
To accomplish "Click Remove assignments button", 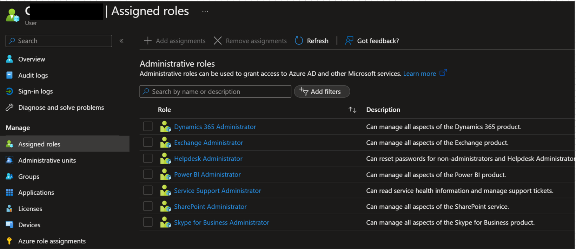I will [x=250, y=41].
